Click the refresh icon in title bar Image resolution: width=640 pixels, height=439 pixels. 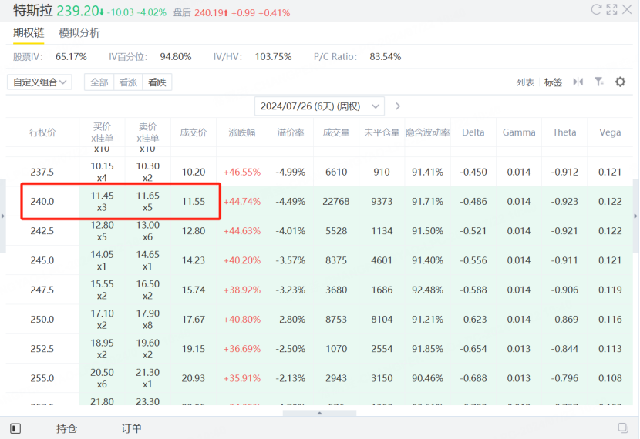coord(596,9)
